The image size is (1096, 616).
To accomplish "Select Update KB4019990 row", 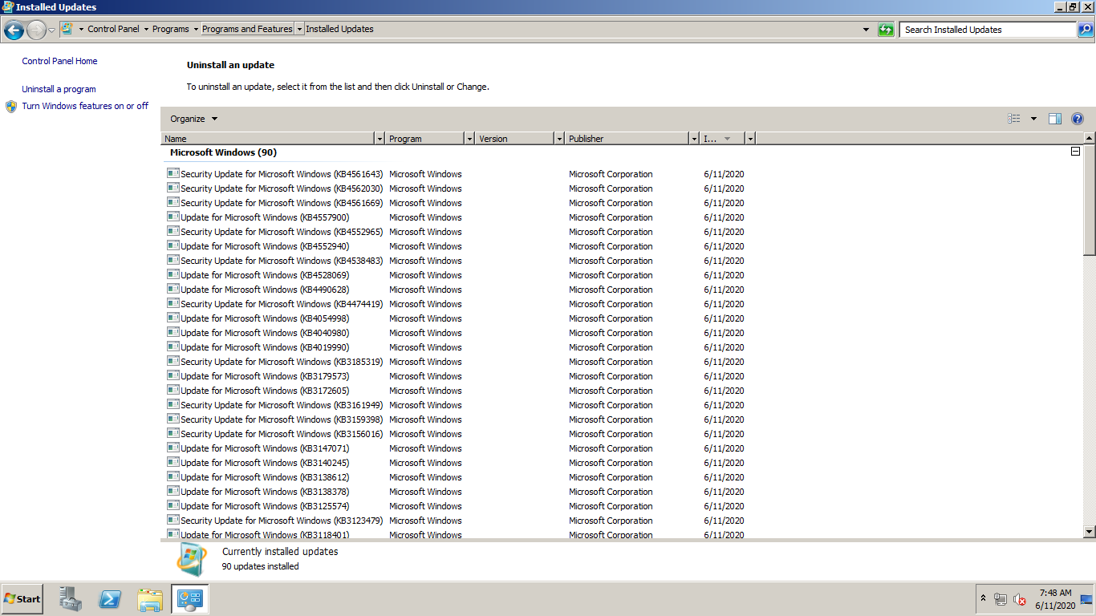I will [x=456, y=347].
